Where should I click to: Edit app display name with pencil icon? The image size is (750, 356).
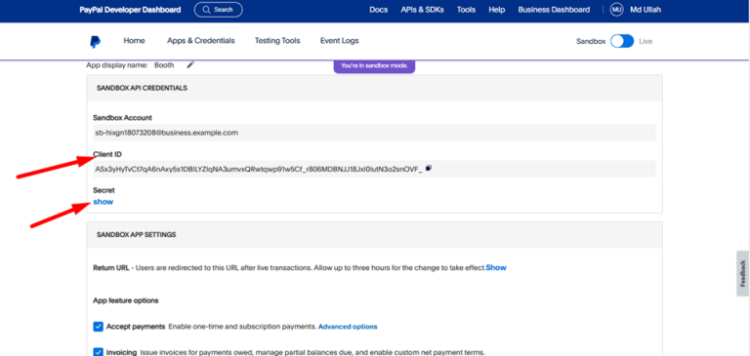190,65
